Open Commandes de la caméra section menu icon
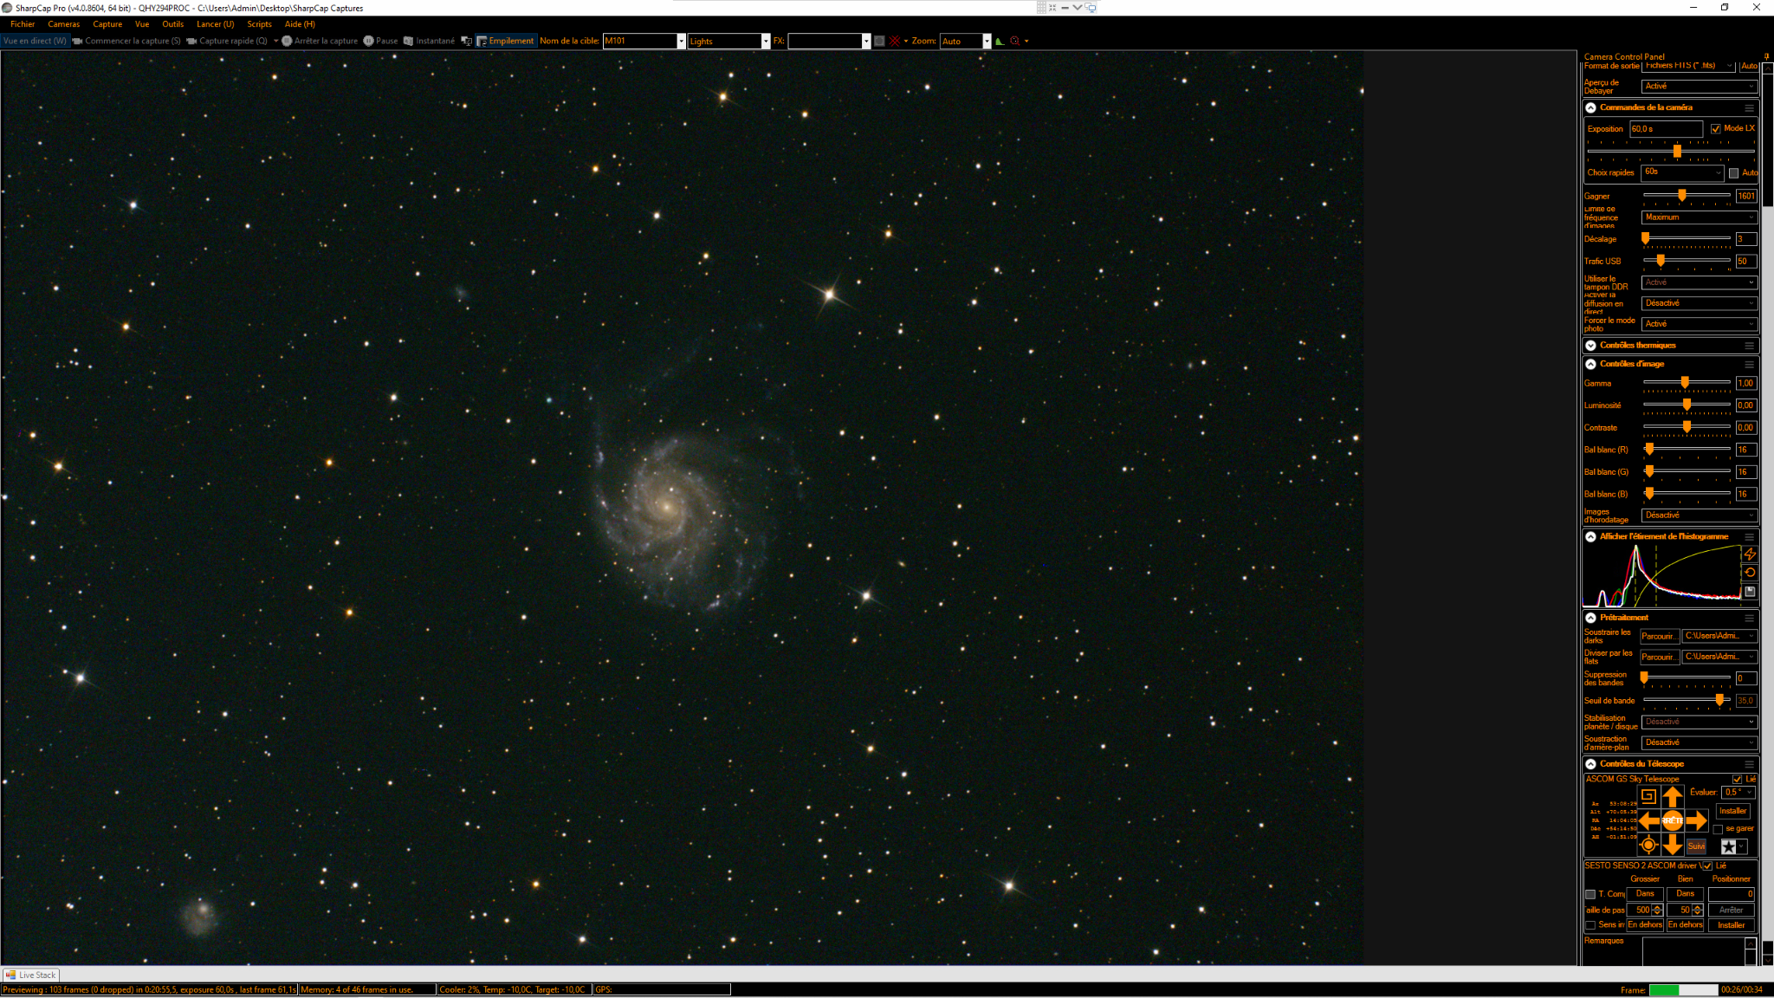 (x=1749, y=108)
